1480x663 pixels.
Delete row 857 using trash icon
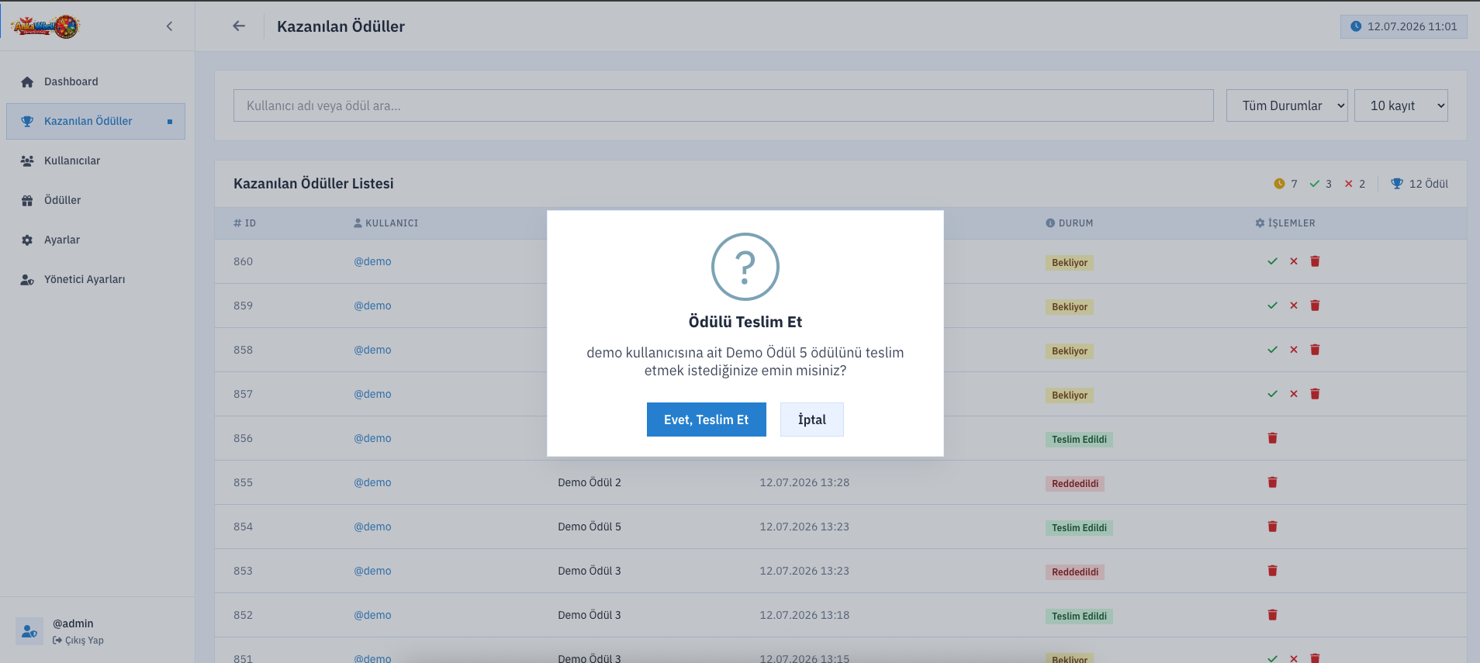(1315, 394)
